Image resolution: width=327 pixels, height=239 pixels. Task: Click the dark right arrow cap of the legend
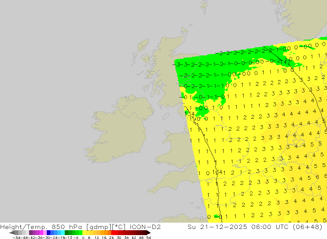(x=149, y=233)
